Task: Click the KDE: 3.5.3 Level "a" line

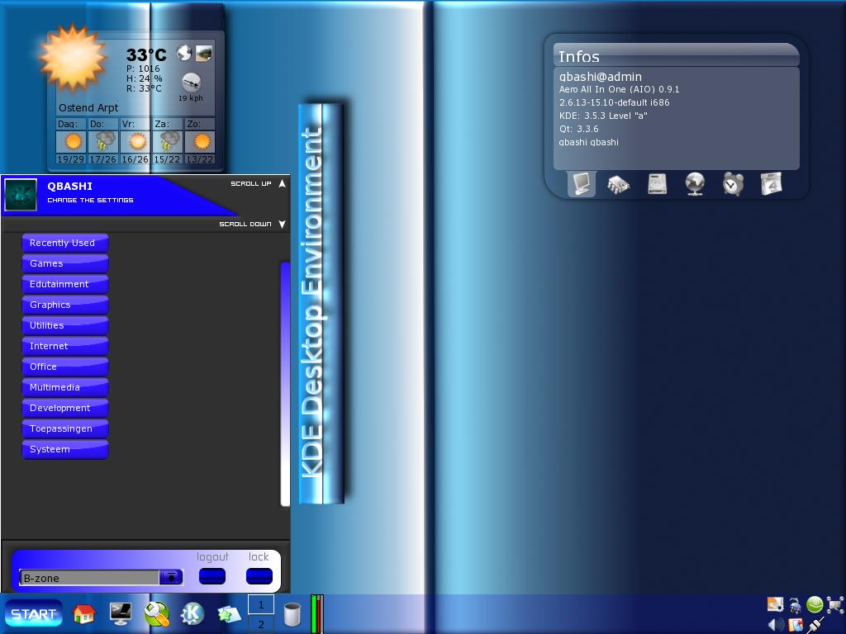Action: coord(603,116)
